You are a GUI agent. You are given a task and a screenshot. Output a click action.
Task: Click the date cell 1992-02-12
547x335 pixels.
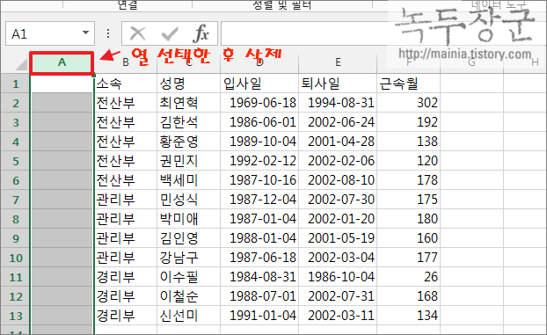(259, 161)
